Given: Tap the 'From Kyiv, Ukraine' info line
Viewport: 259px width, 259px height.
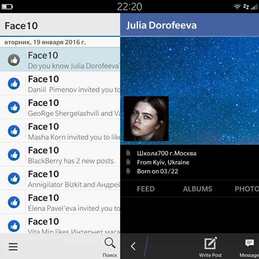Looking at the screenshot, I should click(x=163, y=162).
